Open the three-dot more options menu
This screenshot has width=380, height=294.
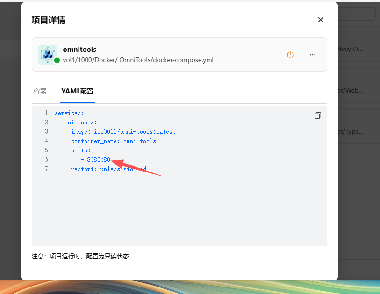coord(313,55)
